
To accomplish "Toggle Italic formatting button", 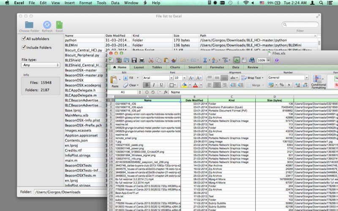I will click(154, 85).
